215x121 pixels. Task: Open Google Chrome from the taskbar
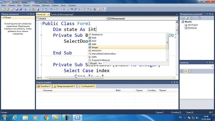point(46,118)
